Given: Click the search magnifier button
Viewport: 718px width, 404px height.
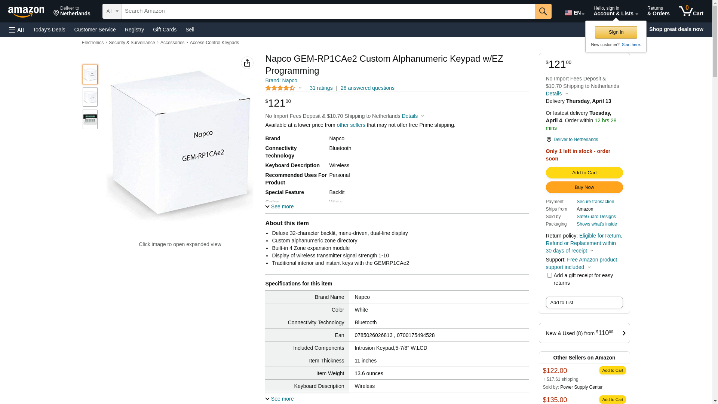Looking at the screenshot, I should point(543,11).
